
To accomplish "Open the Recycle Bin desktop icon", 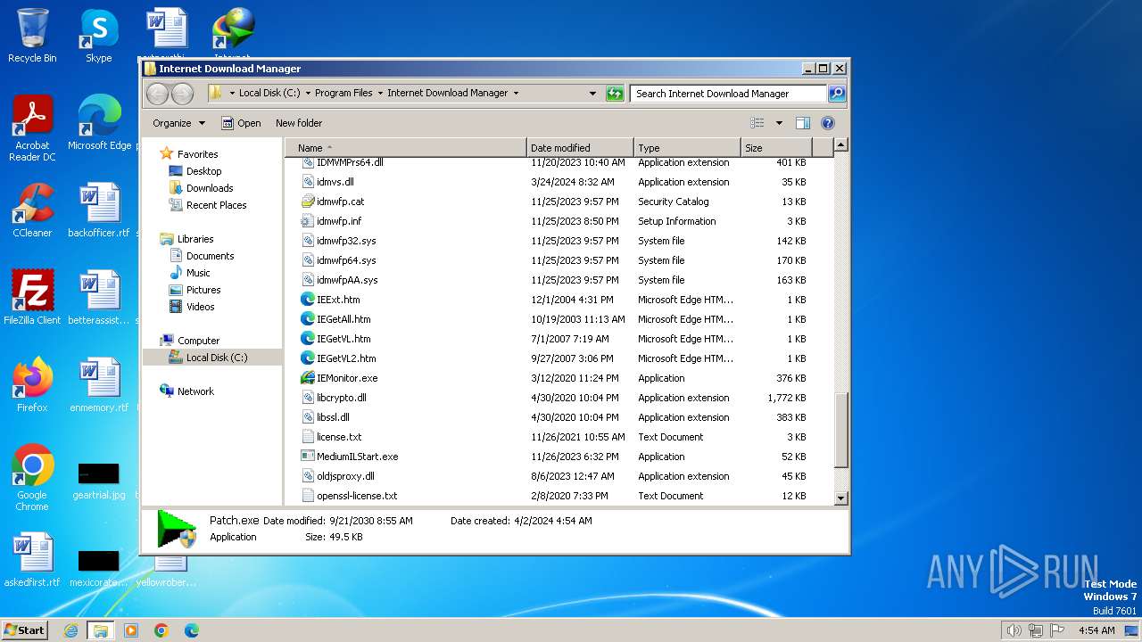I will 32,36.
